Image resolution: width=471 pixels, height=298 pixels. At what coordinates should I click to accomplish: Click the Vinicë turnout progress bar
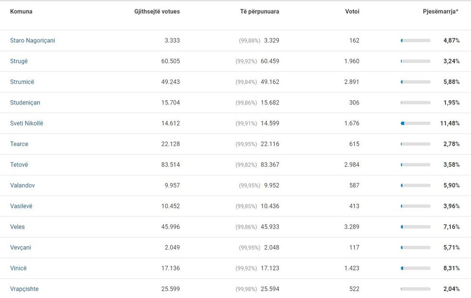point(415,268)
